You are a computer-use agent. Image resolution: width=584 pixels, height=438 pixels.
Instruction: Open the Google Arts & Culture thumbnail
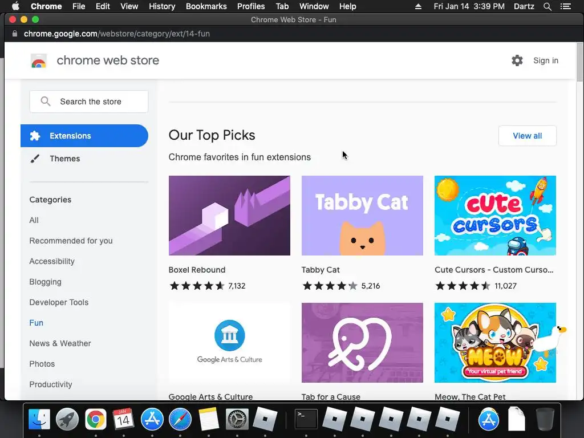click(x=229, y=343)
